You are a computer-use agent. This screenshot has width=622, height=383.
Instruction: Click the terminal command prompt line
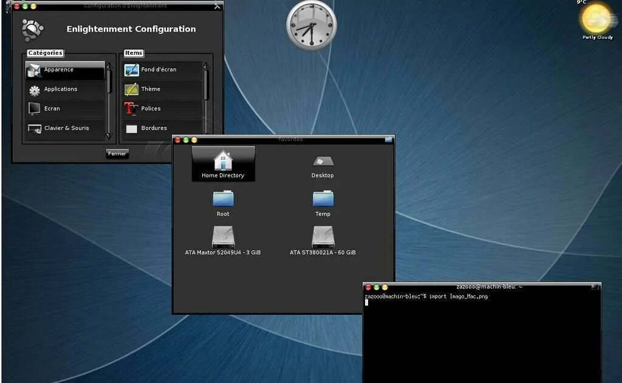[426, 297]
